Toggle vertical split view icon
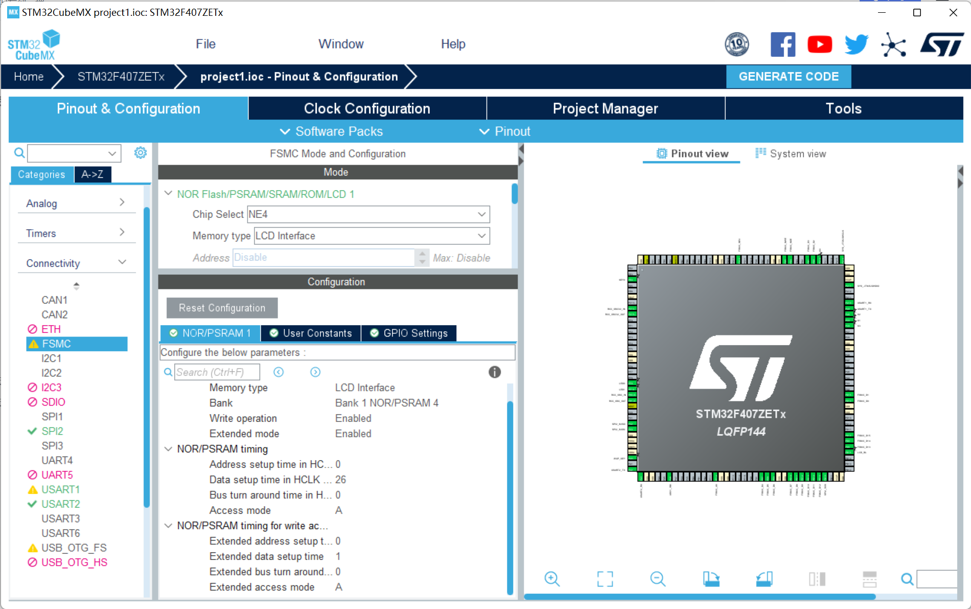The image size is (971, 609). (x=817, y=579)
